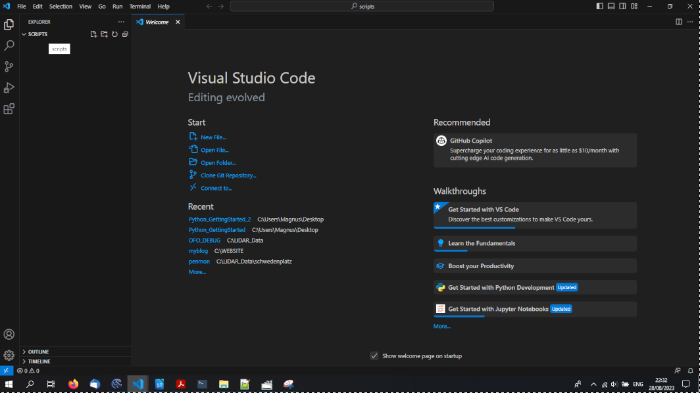Click the Connect to... link
The image size is (700, 393).
point(216,188)
